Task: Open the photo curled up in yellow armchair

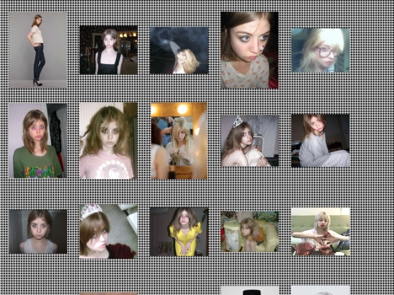Action: (250, 232)
